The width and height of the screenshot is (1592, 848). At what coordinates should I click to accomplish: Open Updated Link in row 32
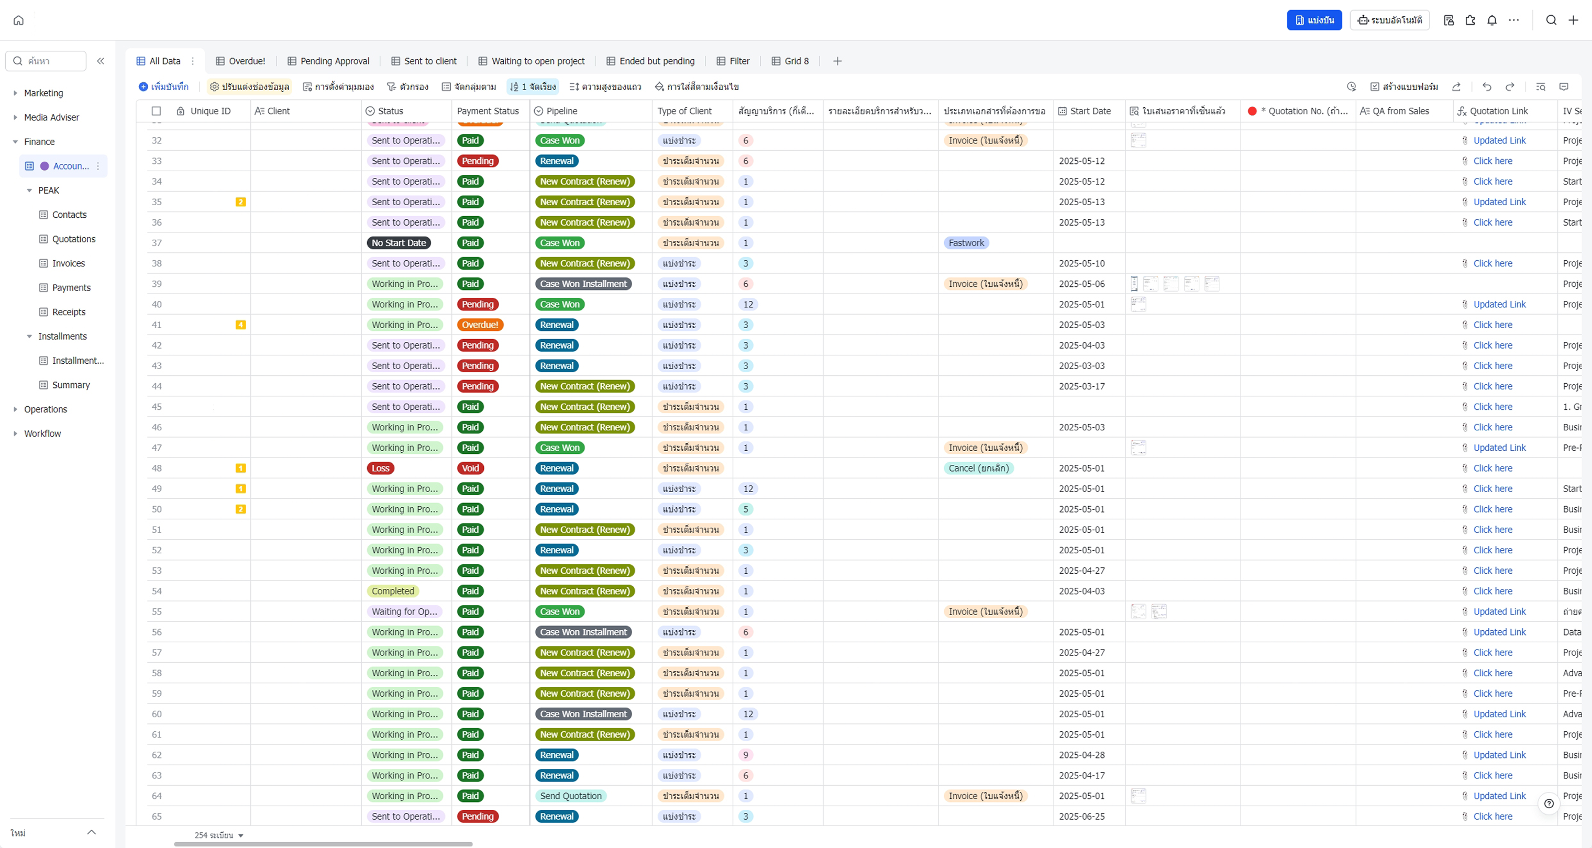pyautogui.click(x=1499, y=141)
